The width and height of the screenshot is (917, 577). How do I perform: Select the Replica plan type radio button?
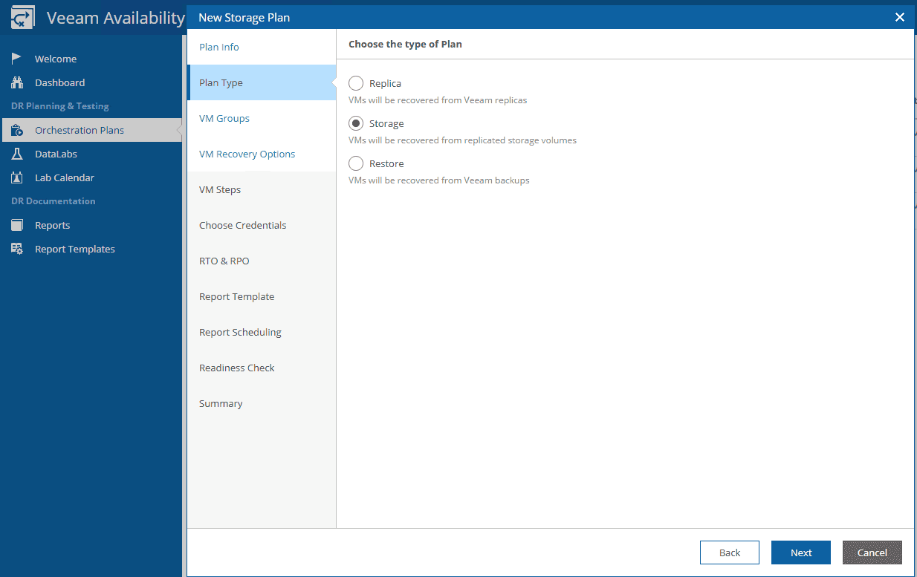[x=356, y=83]
